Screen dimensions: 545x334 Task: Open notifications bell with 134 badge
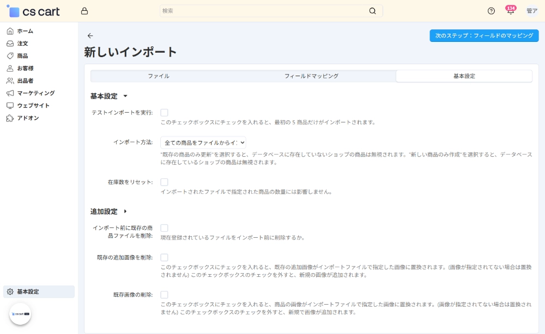coord(511,11)
